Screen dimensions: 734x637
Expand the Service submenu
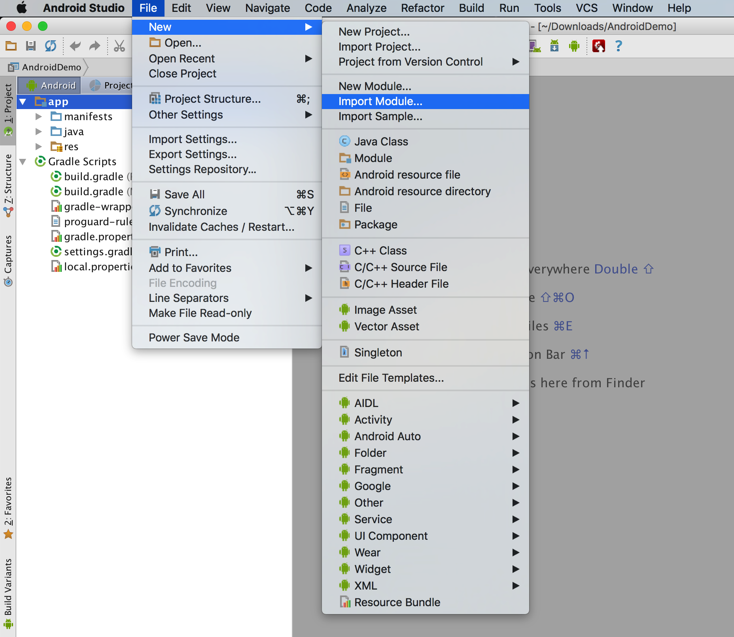pyautogui.click(x=426, y=519)
